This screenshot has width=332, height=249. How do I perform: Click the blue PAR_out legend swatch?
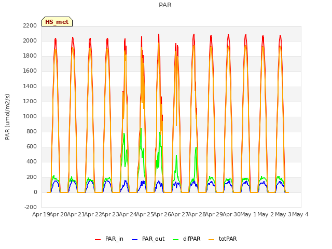[134, 240]
